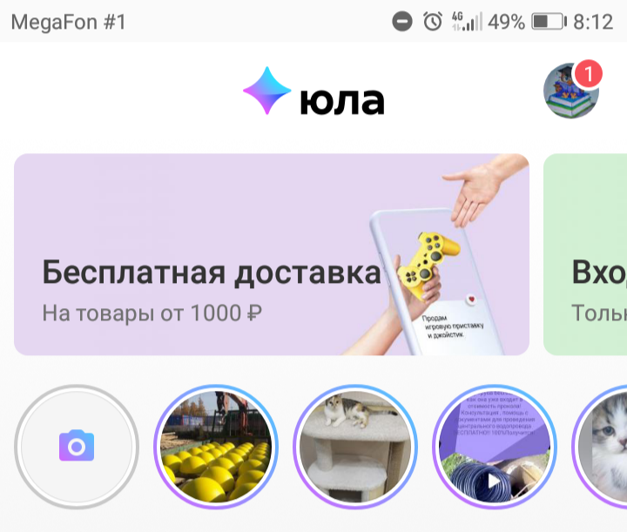Tap the do-not-disturb icon in status bar
Image resolution: width=627 pixels, height=532 pixels.
401,22
